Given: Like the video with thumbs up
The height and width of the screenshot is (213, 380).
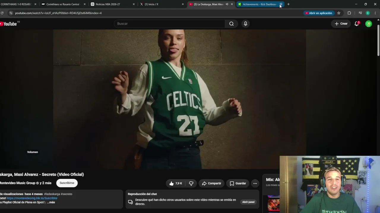Looking at the screenshot, I should click(x=176, y=183).
